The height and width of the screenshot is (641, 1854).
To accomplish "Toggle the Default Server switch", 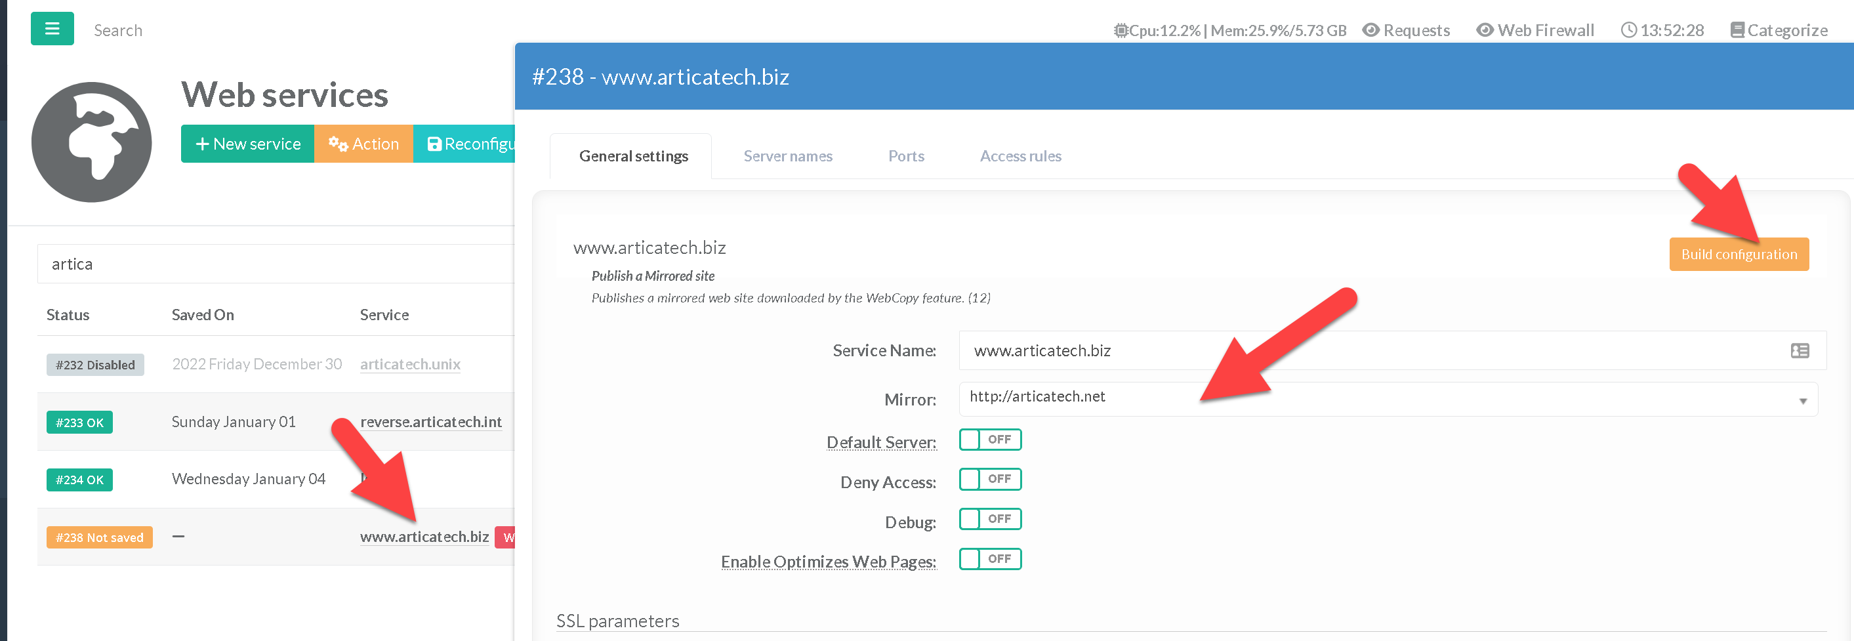I will coord(989,440).
